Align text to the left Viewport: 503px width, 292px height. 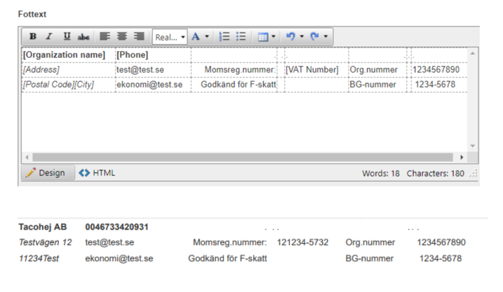click(x=105, y=37)
